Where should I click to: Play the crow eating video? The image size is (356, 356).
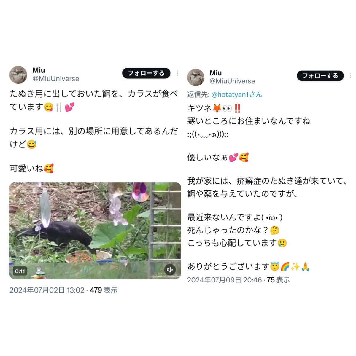pos(95,231)
